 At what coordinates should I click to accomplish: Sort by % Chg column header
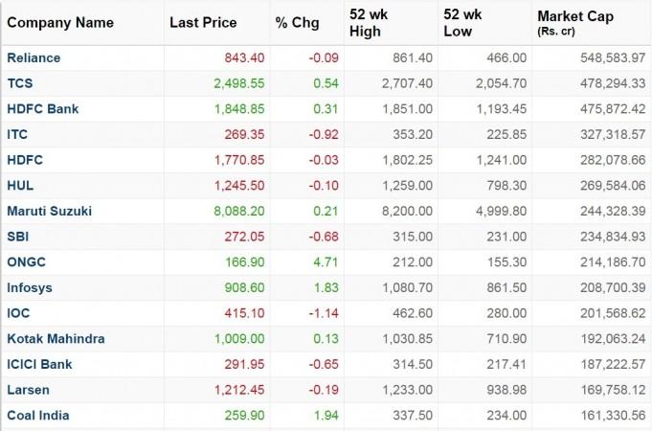pyautogui.click(x=297, y=23)
